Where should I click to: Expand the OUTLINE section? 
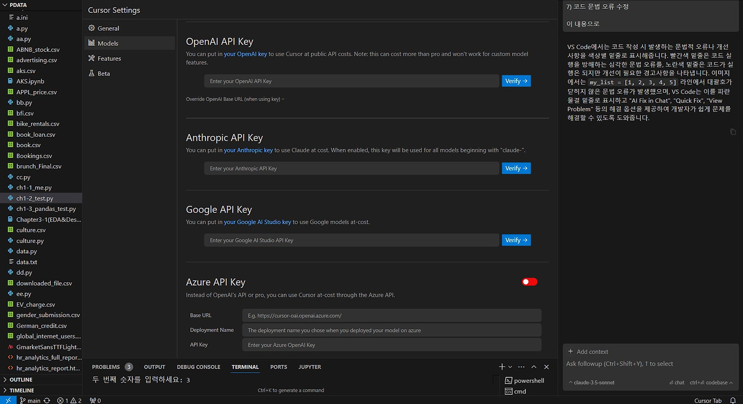(41, 380)
